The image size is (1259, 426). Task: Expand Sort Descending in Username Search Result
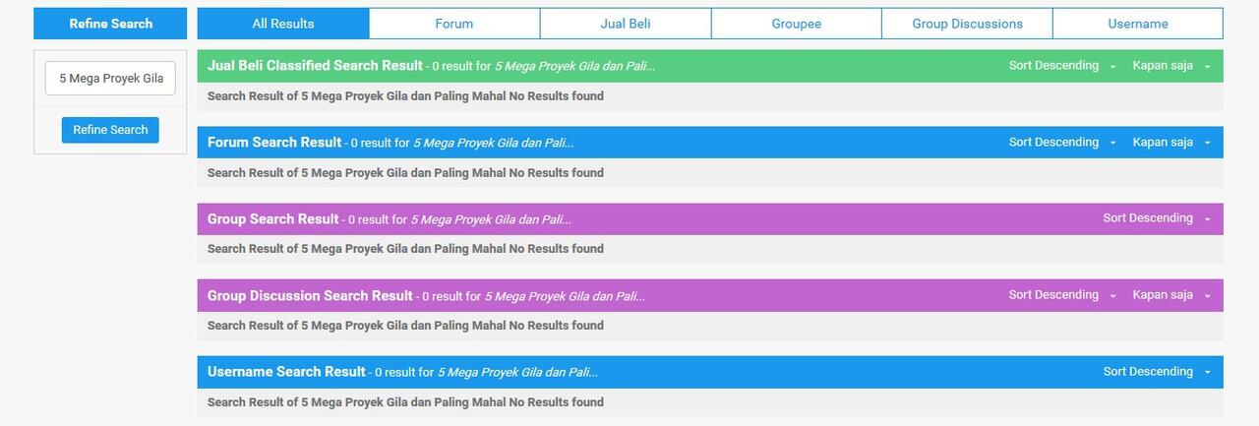1157,372
